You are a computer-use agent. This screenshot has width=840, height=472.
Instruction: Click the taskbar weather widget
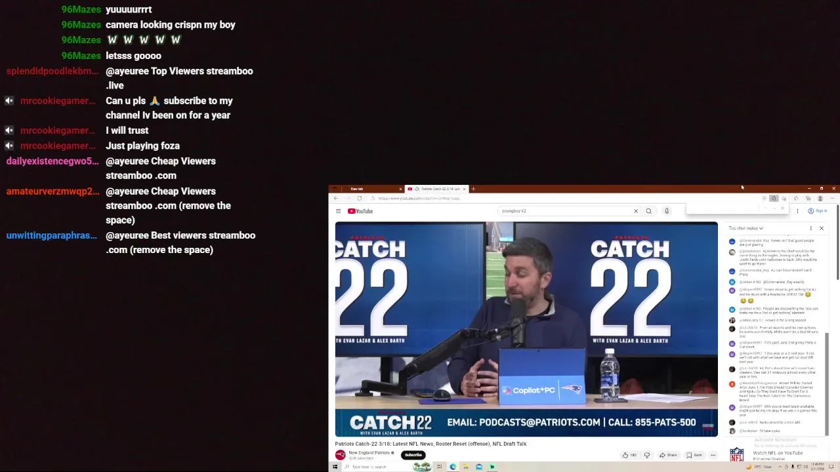[x=758, y=467]
